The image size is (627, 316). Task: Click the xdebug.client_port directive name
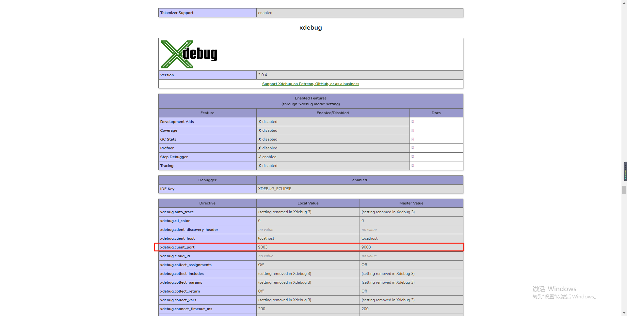pyautogui.click(x=177, y=247)
